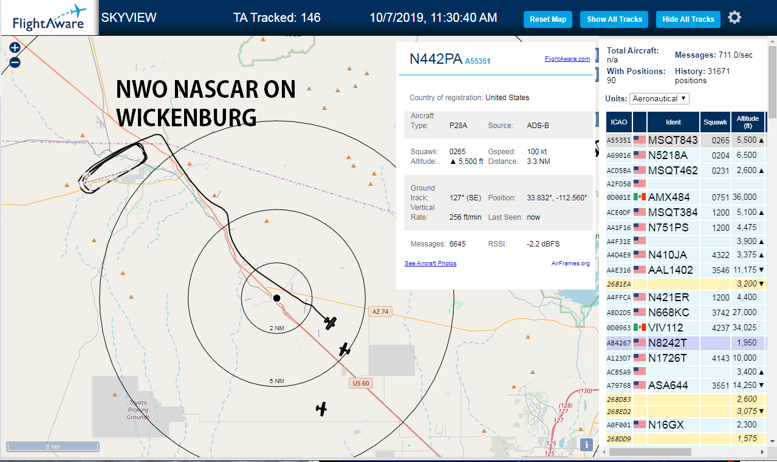This screenshot has width=777, height=462.
Task: Click the A55351 hex code in info panel
Action: [x=477, y=61]
